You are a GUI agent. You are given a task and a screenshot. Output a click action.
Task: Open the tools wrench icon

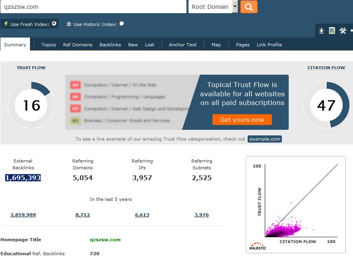point(343,31)
